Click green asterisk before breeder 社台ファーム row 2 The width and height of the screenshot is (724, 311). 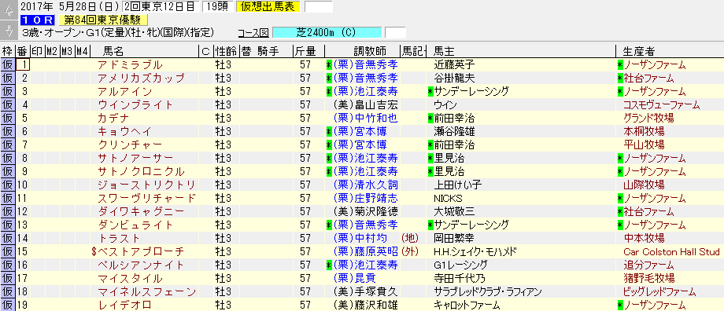[x=620, y=78]
